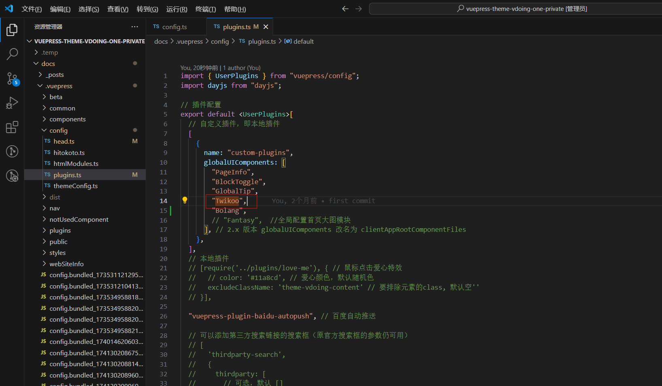Open the 查看(V) menu

118,9
